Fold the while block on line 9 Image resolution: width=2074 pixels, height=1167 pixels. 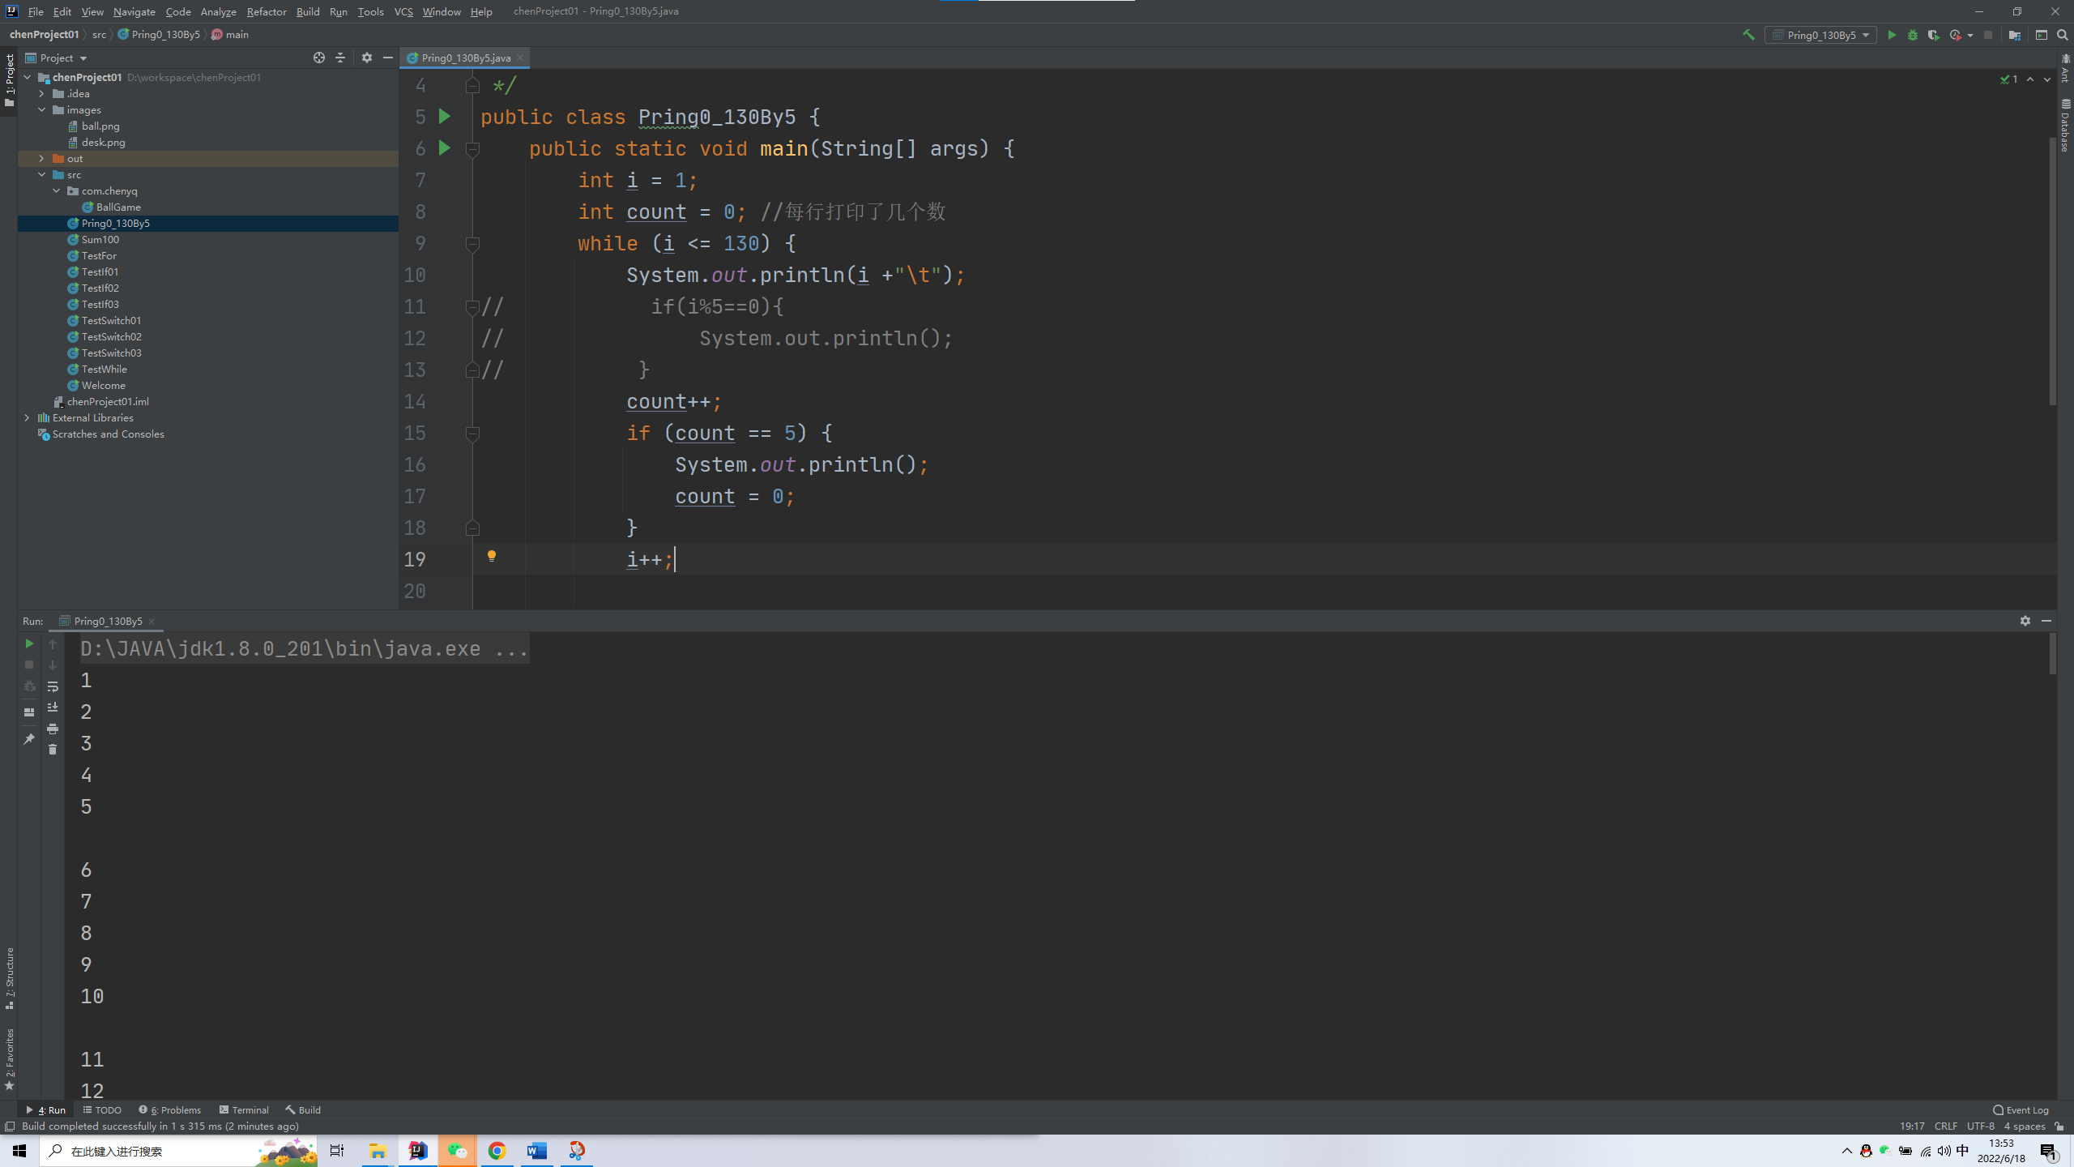pyautogui.click(x=473, y=243)
